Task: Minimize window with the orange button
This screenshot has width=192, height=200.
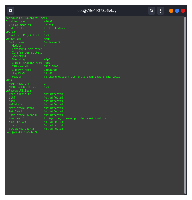Action: (171, 11)
